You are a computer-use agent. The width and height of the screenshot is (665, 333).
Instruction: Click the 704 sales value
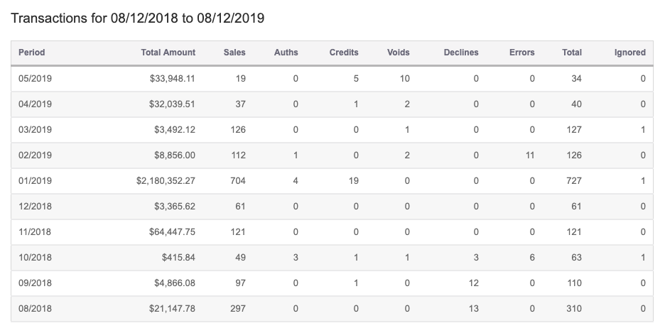(x=237, y=181)
